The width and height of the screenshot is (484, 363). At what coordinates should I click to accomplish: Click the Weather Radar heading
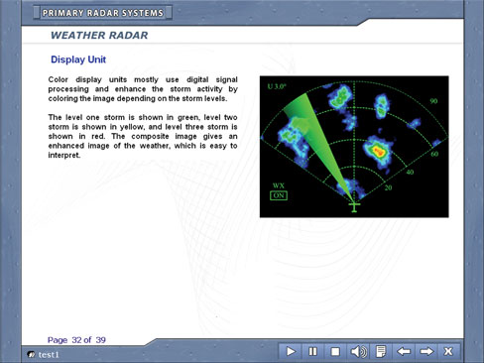pyautogui.click(x=99, y=35)
